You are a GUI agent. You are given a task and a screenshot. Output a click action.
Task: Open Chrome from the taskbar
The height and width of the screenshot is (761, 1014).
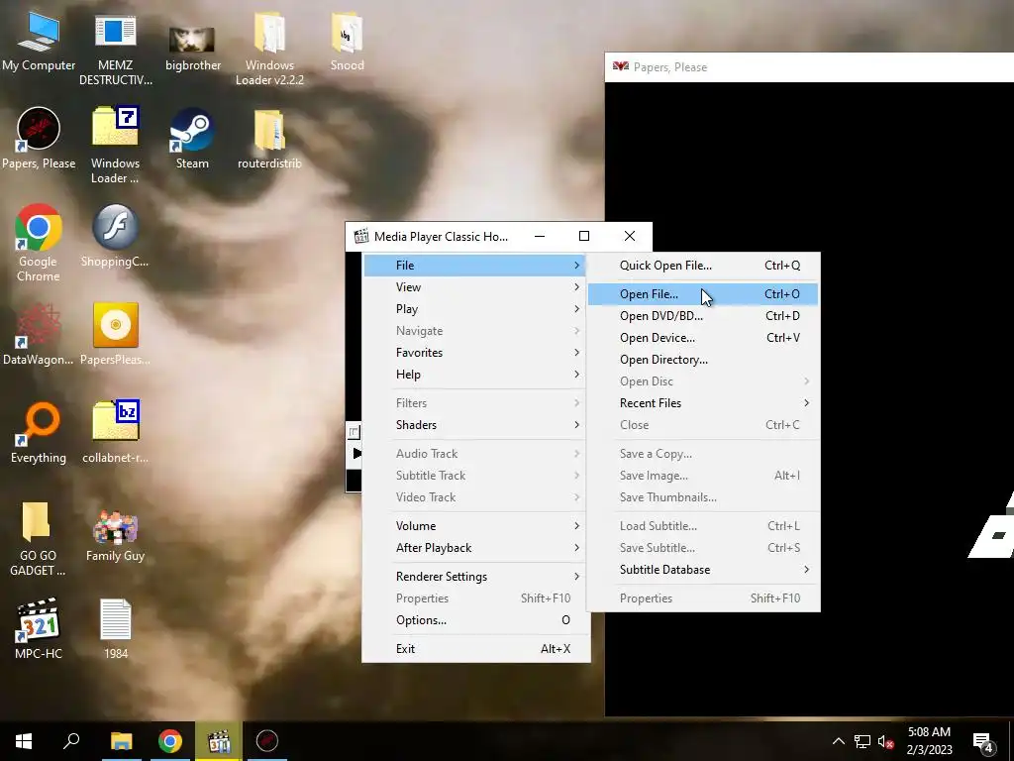170,741
